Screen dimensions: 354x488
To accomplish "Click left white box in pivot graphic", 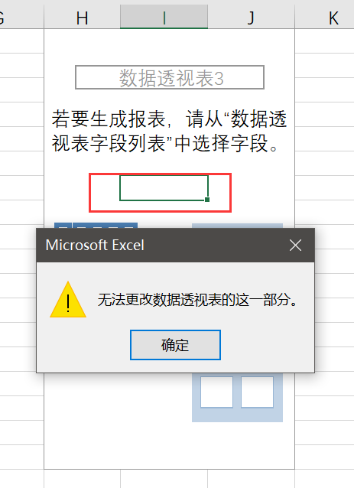I will pyautogui.click(x=216, y=392).
